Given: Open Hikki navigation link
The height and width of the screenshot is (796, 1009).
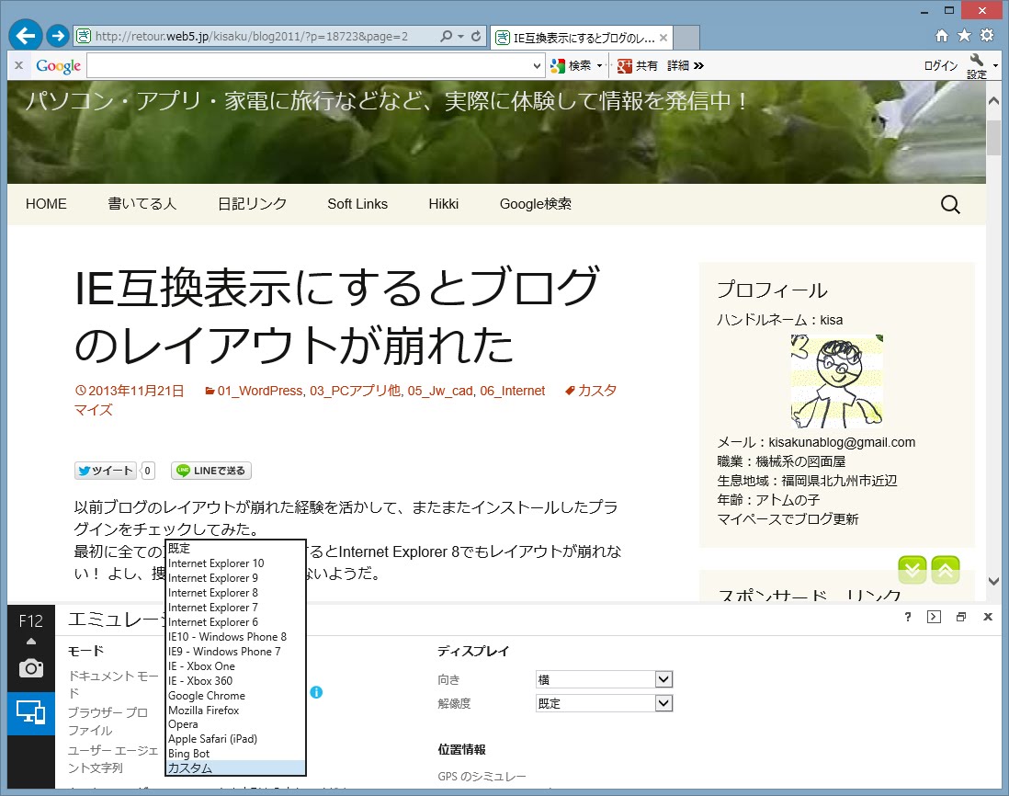Looking at the screenshot, I should [x=443, y=204].
